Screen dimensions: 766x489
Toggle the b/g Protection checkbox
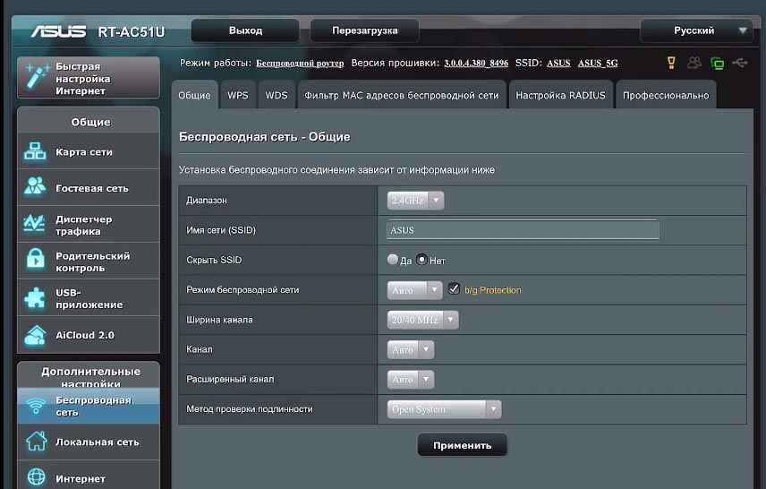[455, 289]
